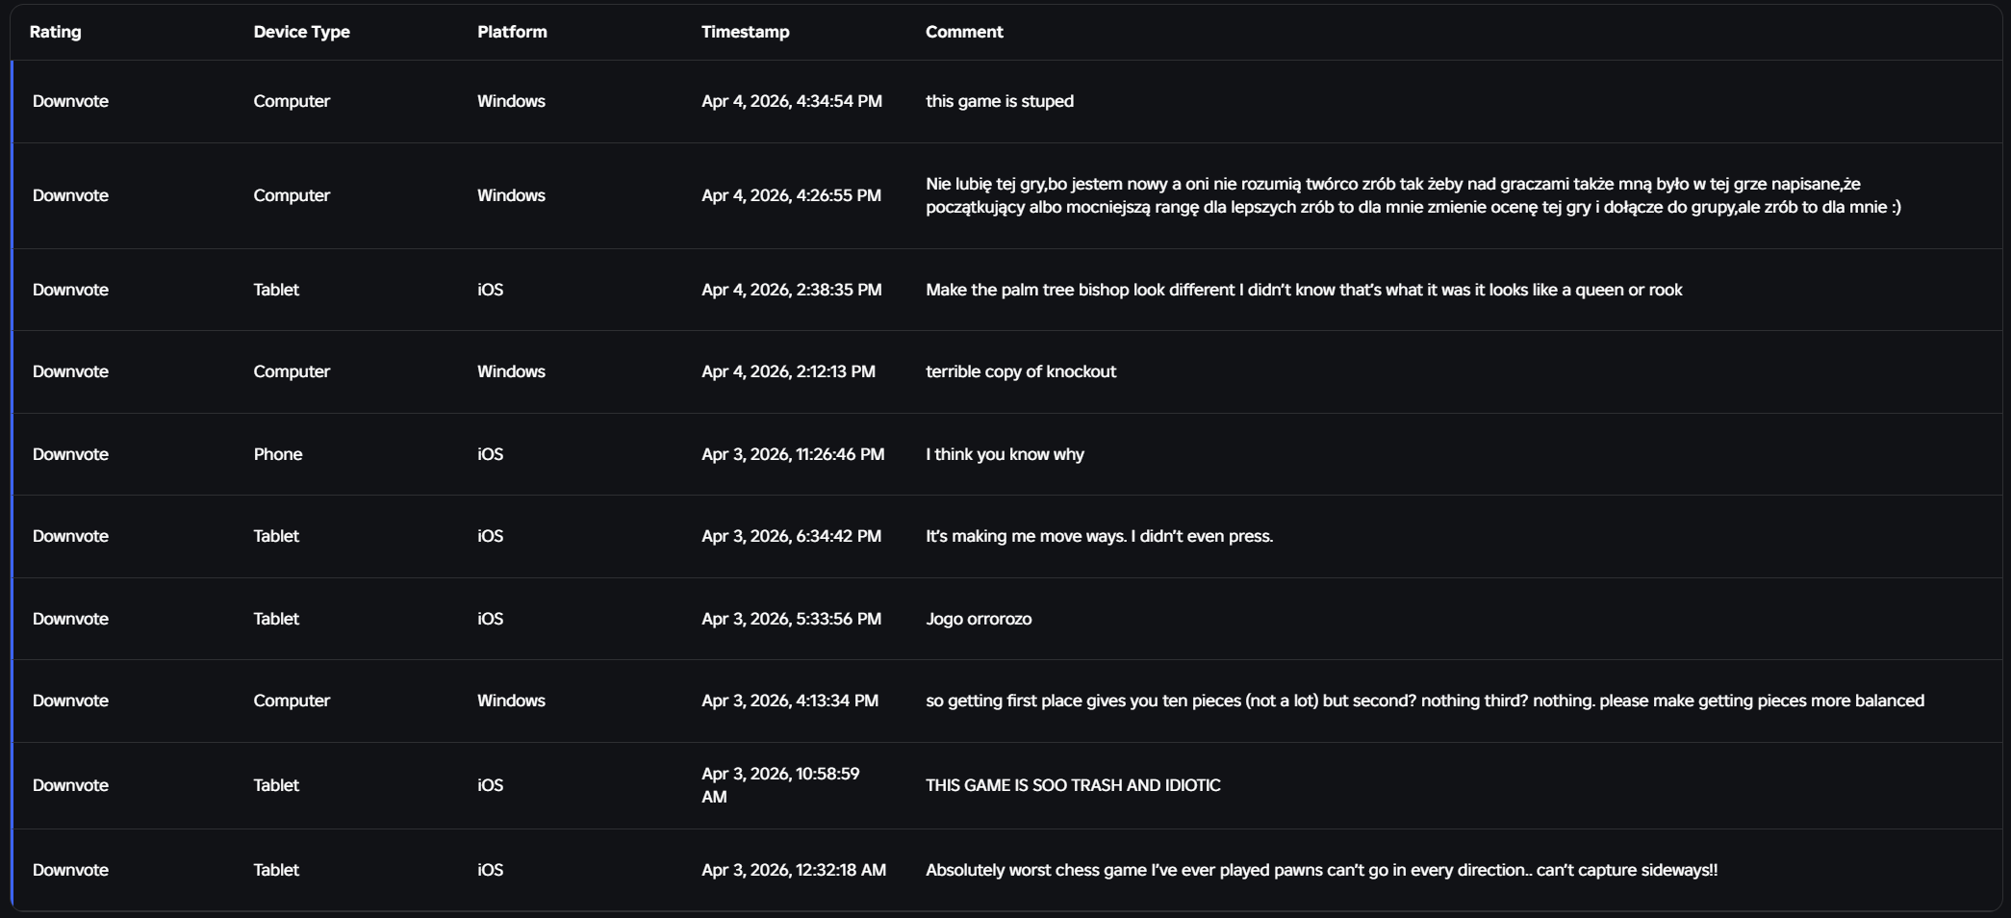The width and height of the screenshot is (2011, 918).
Task: Select the "I think you know why" comment
Action: 1004,454
